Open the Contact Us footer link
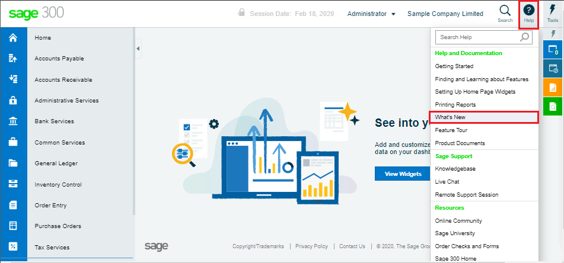Image resolution: width=564 pixels, height=263 pixels. (352, 246)
